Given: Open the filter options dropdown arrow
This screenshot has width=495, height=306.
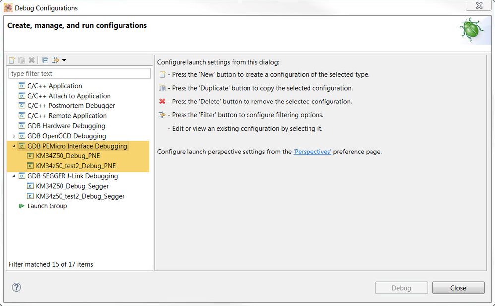Looking at the screenshot, I should 64,60.
